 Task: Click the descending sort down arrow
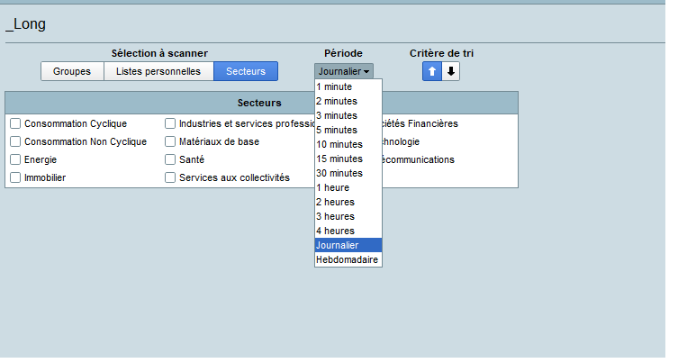click(451, 71)
